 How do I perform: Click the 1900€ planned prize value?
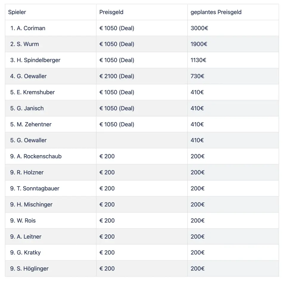coord(199,44)
